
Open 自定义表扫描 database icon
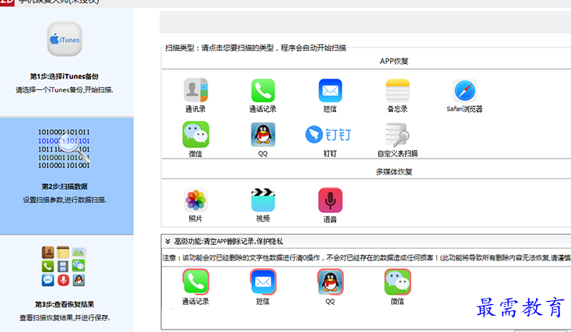coord(398,135)
